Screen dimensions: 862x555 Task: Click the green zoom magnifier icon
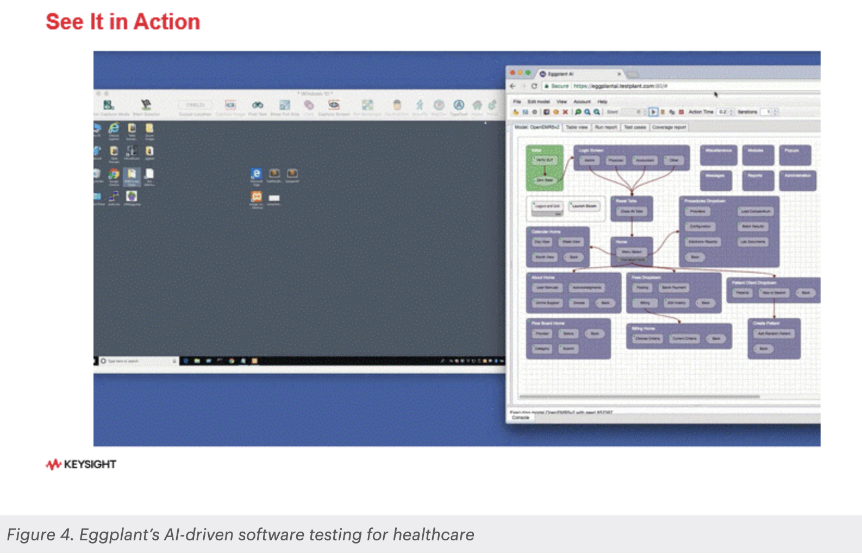[578, 112]
